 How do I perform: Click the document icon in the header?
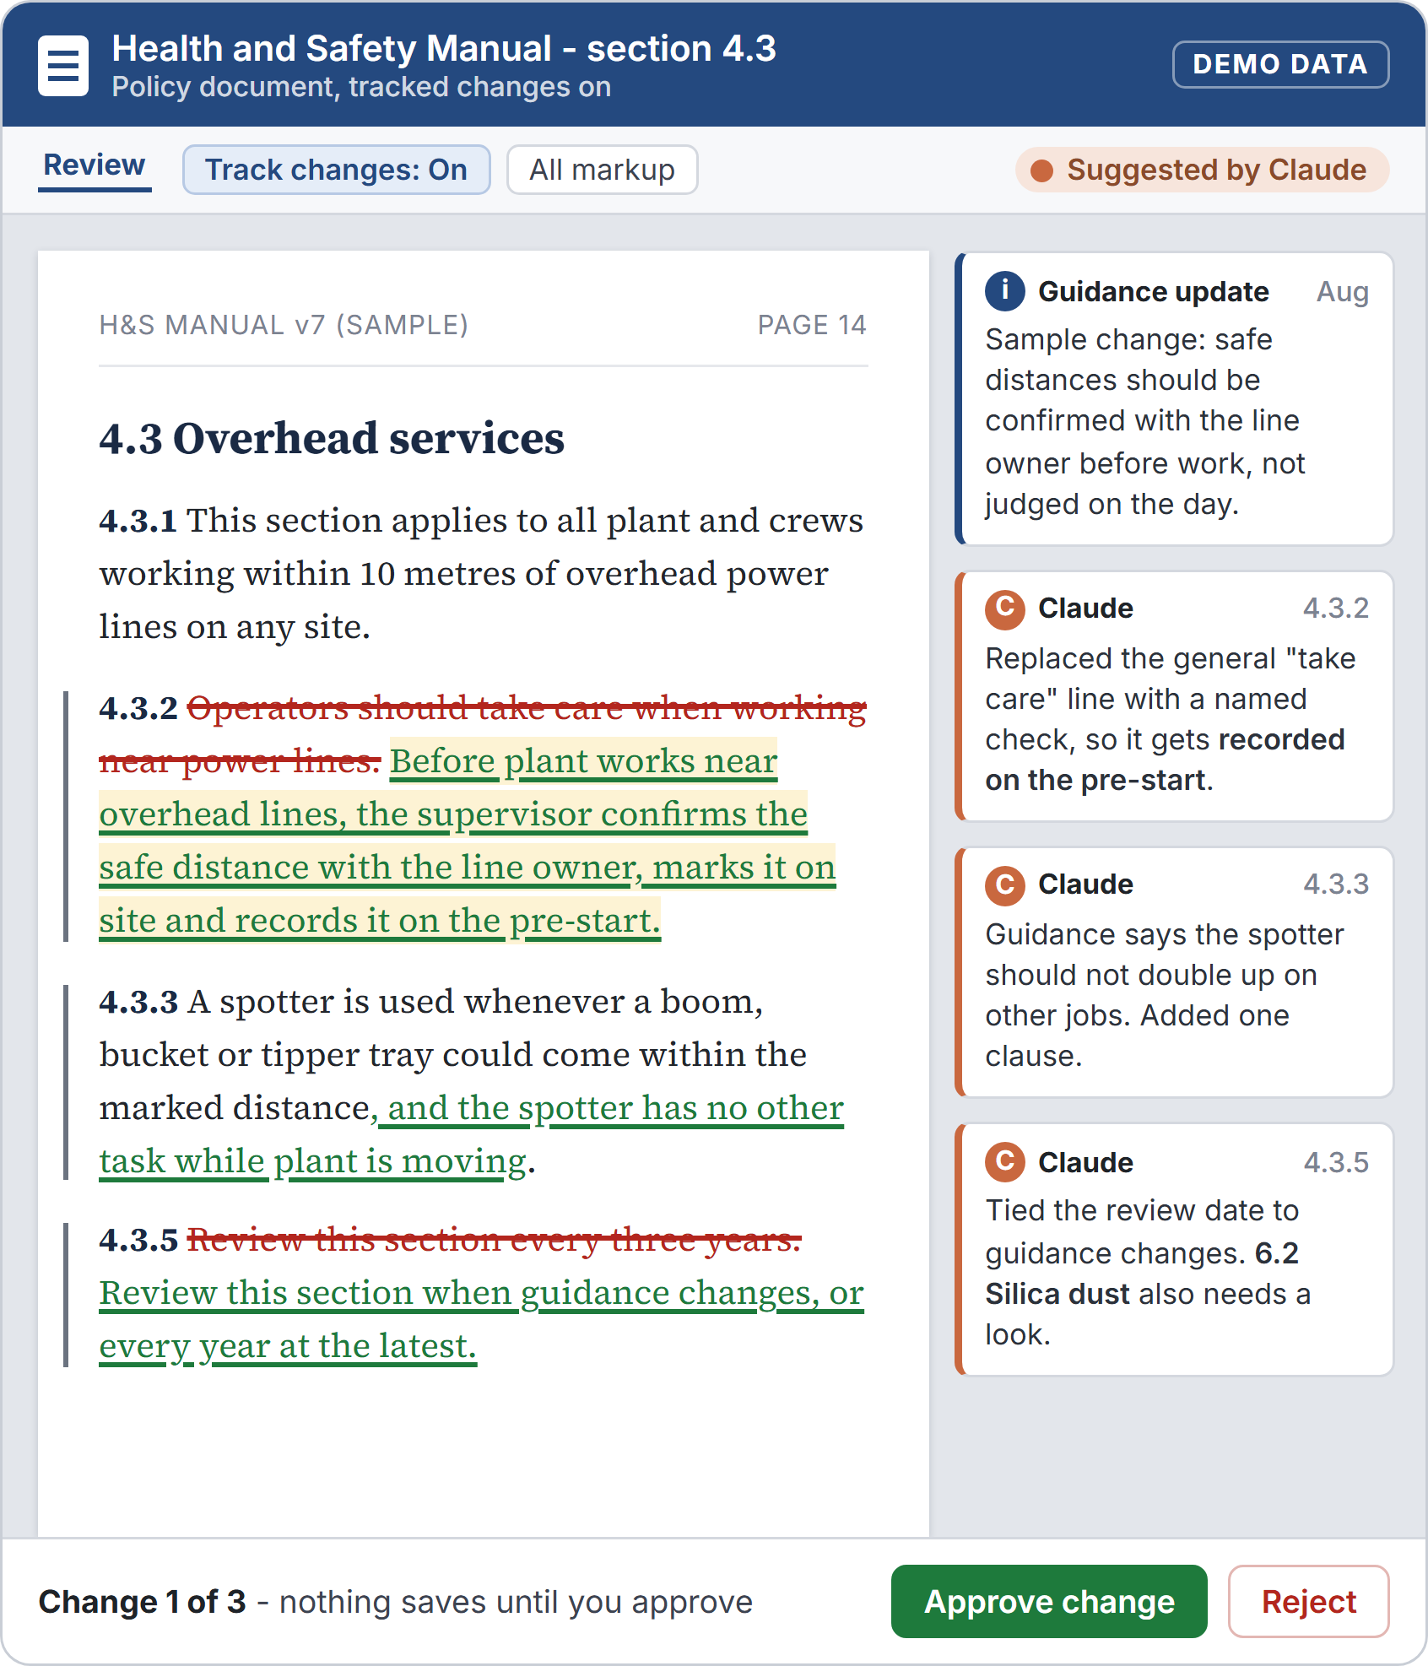click(x=63, y=65)
